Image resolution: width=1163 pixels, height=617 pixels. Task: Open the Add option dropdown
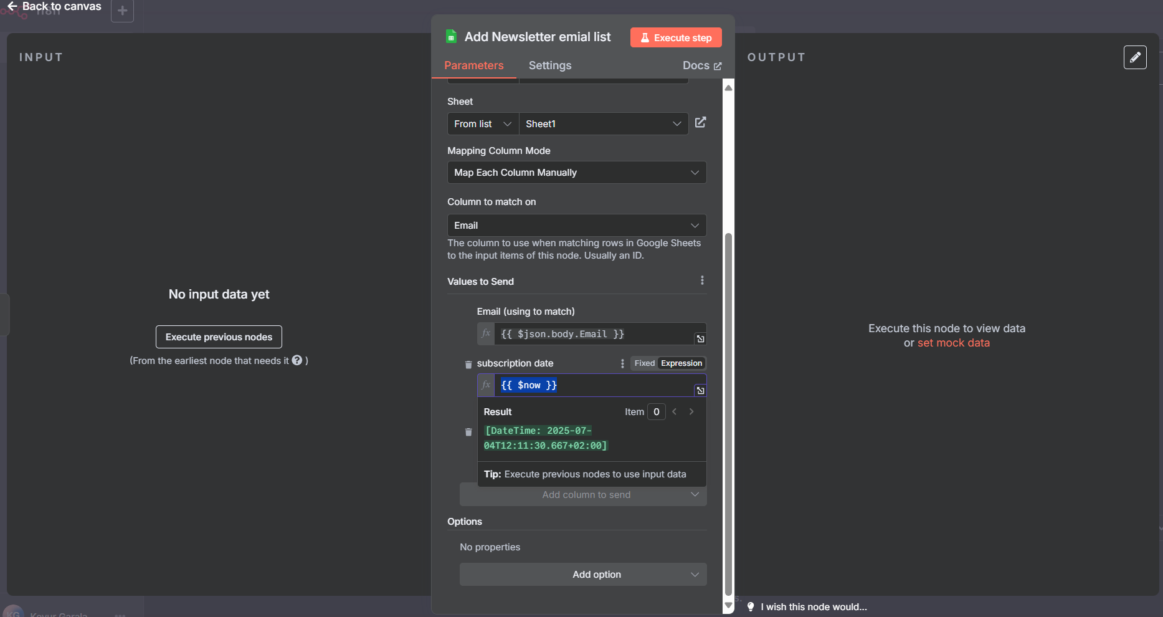582,575
